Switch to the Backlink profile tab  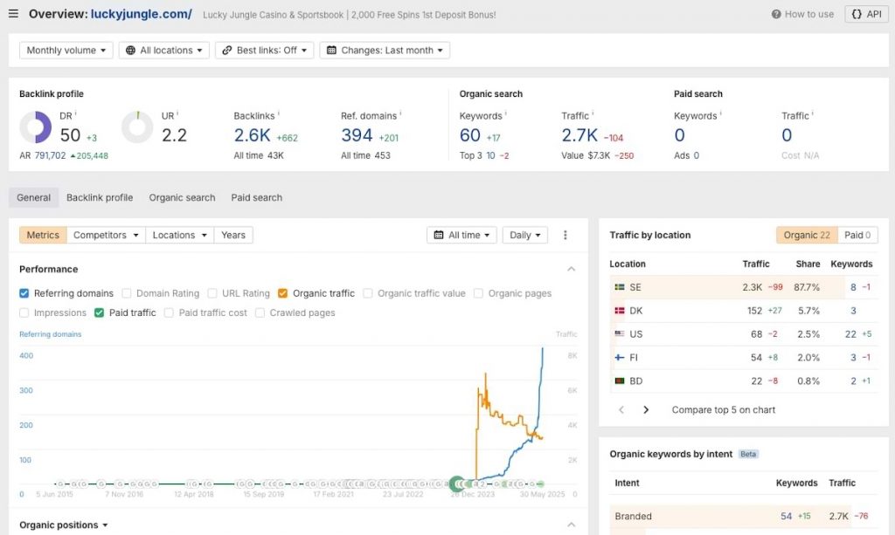click(x=100, y=198)
